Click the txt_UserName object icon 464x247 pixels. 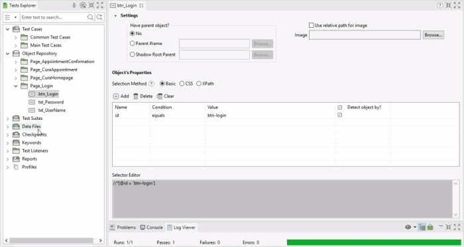(x=32, y=110)
